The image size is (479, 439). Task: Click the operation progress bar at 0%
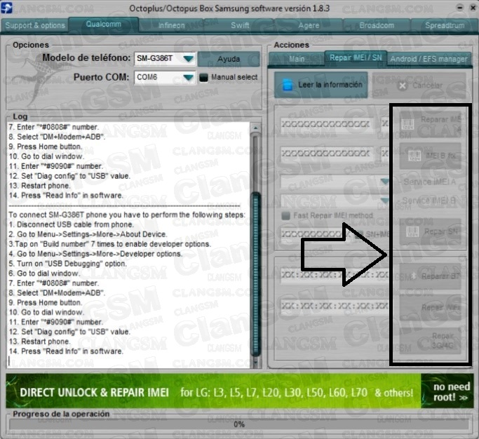click(x=239, y=424)
